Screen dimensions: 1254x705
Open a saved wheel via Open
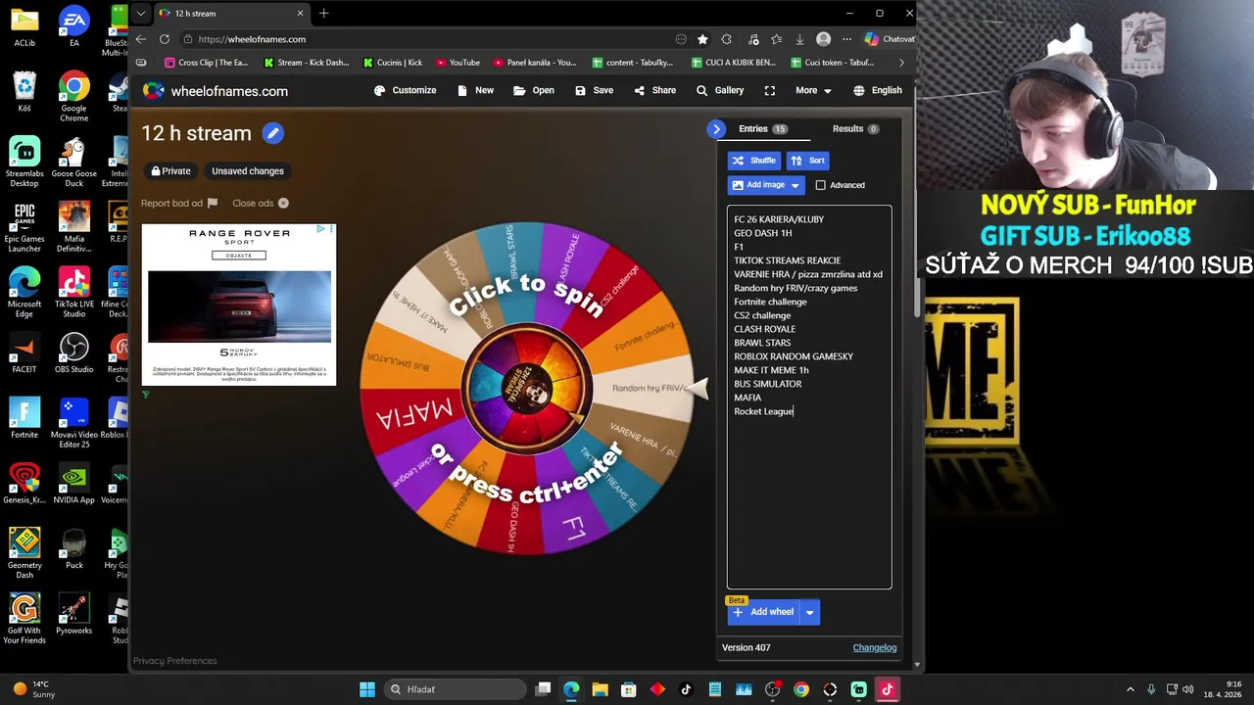pos(534,90)
